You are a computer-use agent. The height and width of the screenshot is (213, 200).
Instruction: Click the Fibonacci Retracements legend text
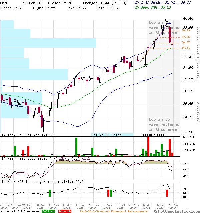pyautogui.click(x=113, y=211)
